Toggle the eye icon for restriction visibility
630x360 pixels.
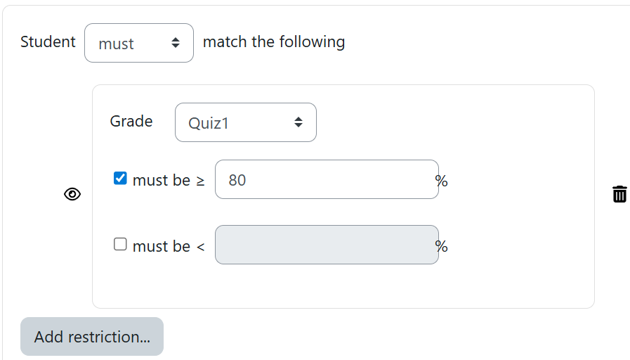pyautogui.click(x=72, y=195)
